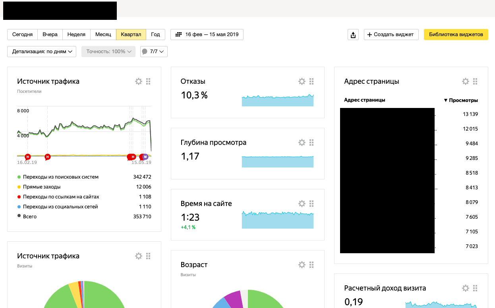Screen dimensions: 495x308
Task: Open annotations 7/7 dropdown
Action: coord(154,52)
